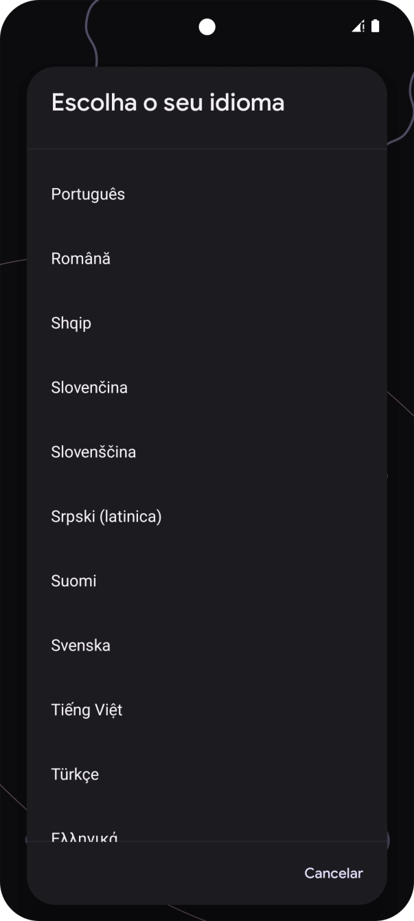Select the Slovenčina language option
The image size is (414, 921).
(89, 388)
